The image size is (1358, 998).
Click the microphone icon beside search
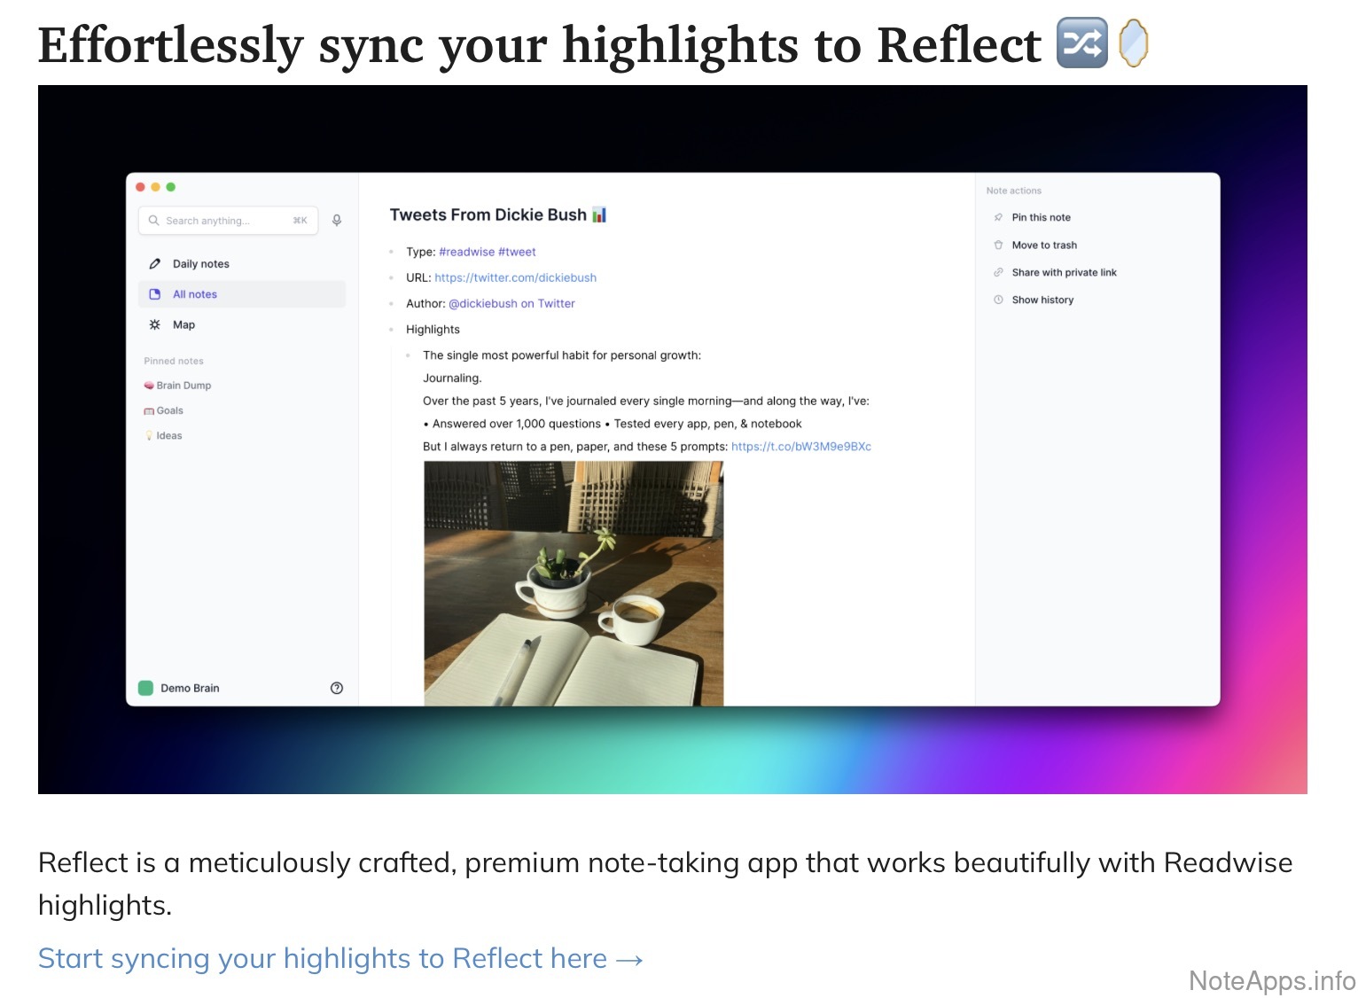(x=337, y=221)
